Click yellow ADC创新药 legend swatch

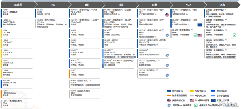192,91
